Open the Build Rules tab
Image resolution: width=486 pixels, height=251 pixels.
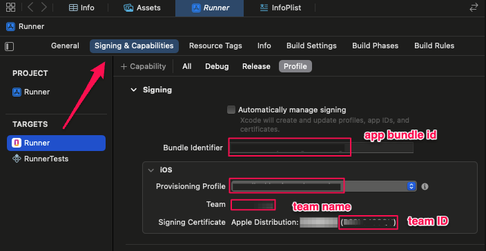pyautogui.click(x=434, y=46)
